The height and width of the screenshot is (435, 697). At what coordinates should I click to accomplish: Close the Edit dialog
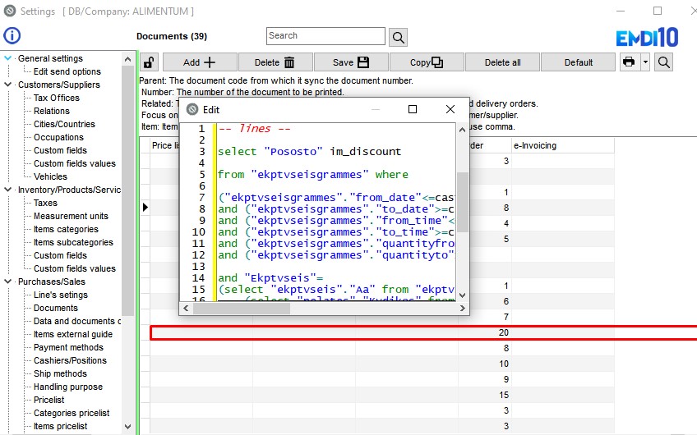(450, 109)
